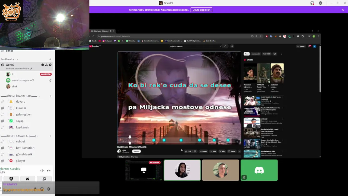Open Discord user settings gear
This screenshot has width=348, height=196.
[49, 189]
